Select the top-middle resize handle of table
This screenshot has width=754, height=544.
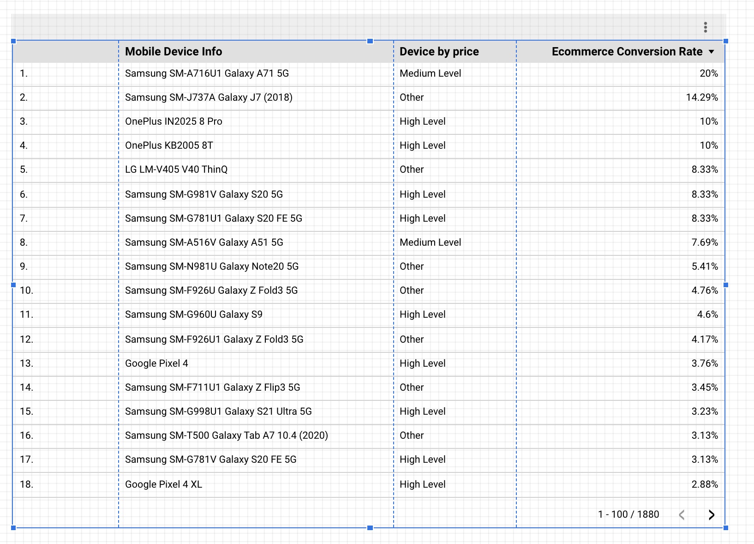pos(370,42)
